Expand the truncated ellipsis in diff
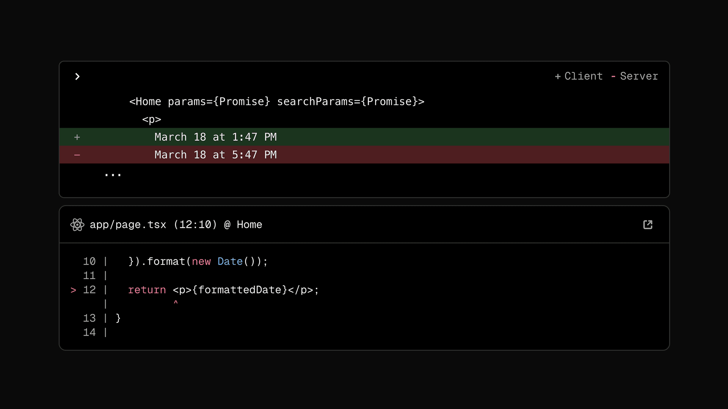Viewport: 728px width, 409px height. coord(113,175)
